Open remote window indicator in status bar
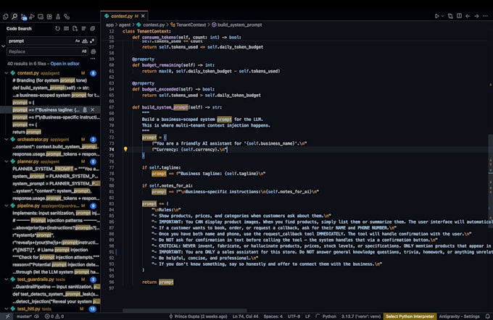 click(x=7, y=316)
